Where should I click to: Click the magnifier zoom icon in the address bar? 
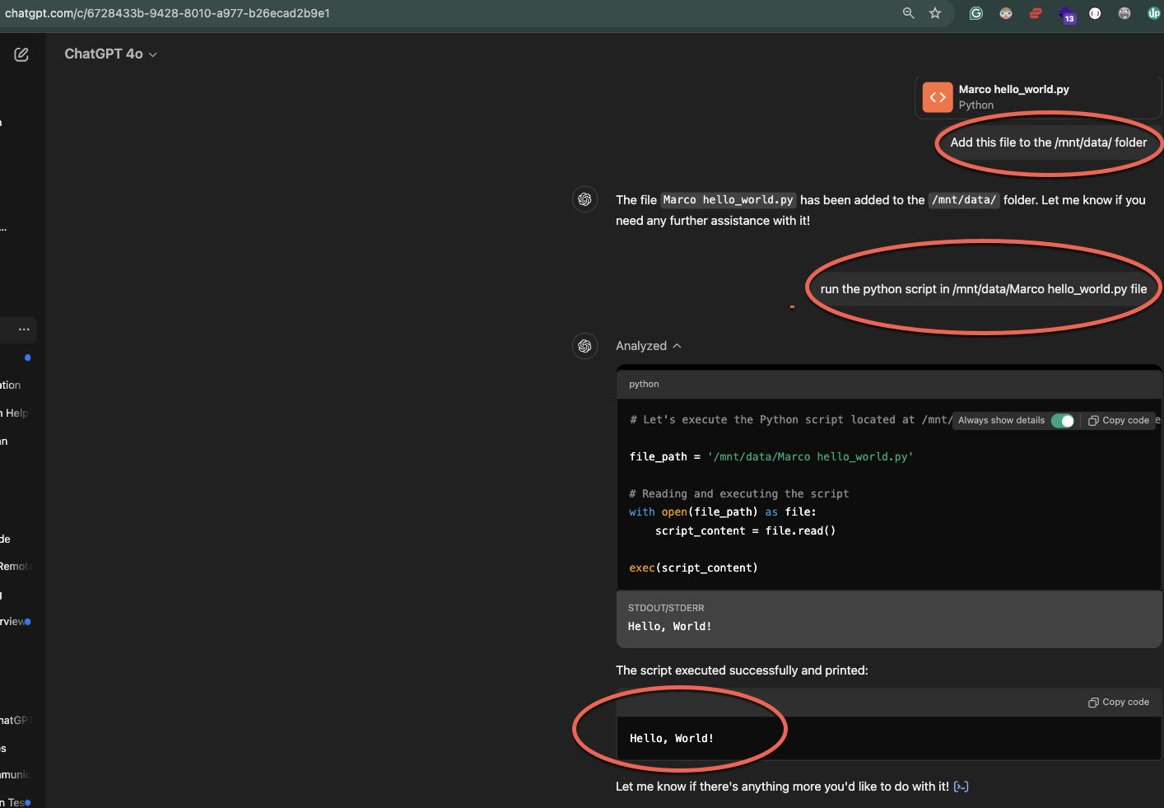click(907, 13)
